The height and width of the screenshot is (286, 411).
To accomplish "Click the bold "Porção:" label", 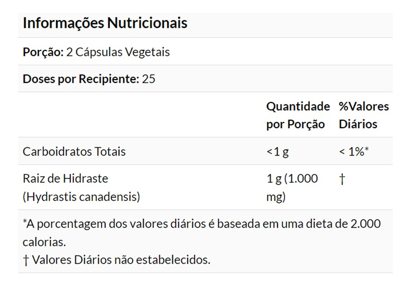I will pyautogui.click(x=43, y=52).
